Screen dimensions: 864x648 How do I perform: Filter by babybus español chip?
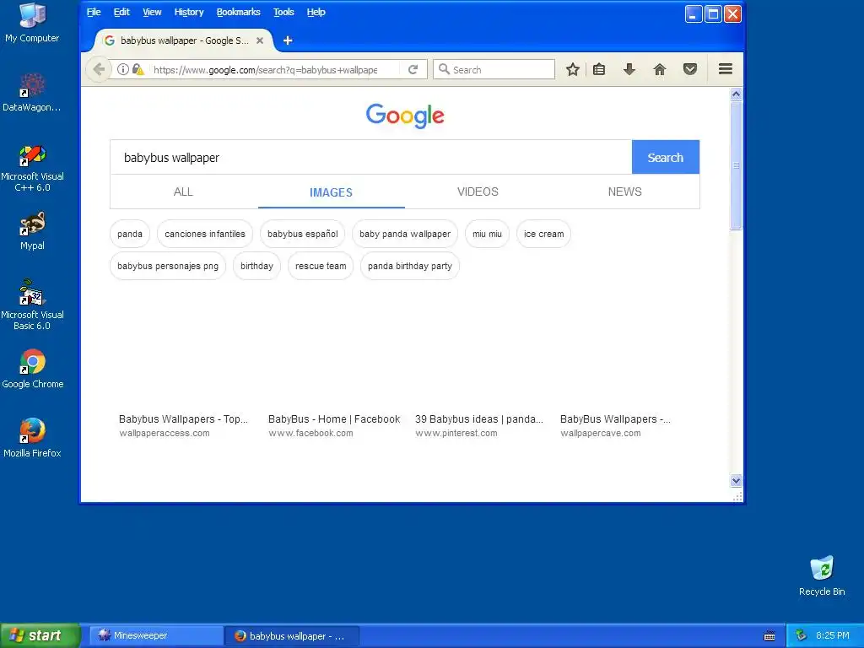[x=303, y=235]
